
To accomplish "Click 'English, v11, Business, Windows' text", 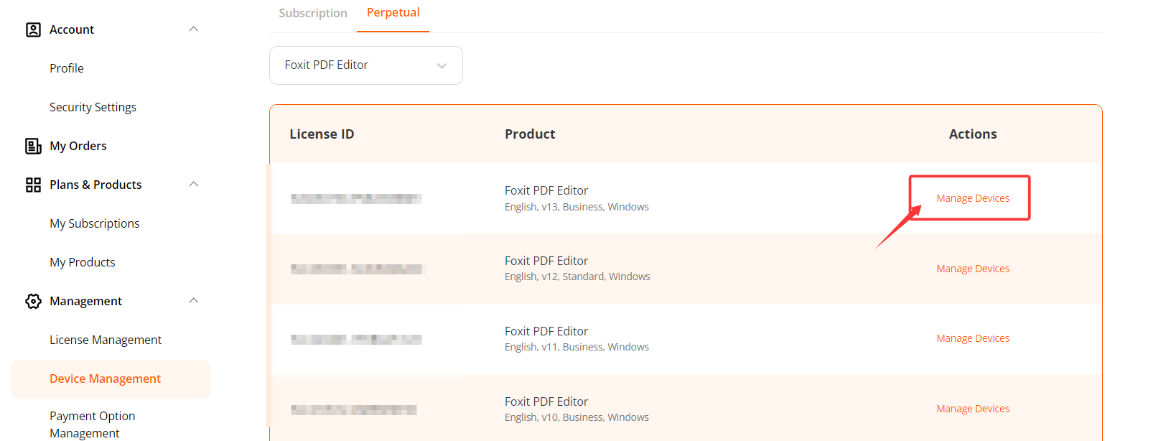I will (577, 347).
